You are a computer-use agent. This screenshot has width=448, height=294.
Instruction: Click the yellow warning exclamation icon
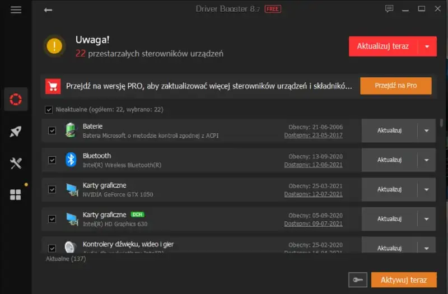(x=54, y=46)
